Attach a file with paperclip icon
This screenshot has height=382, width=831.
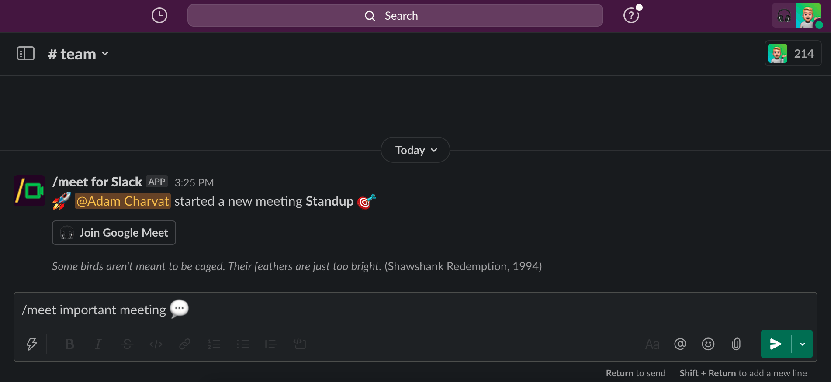(736, 344)
